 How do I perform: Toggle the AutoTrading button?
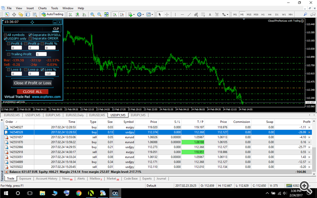click(53, 14)
